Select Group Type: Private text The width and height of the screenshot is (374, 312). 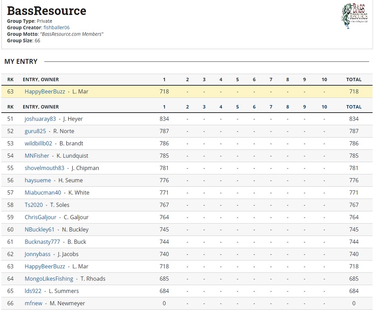(30, 21)
